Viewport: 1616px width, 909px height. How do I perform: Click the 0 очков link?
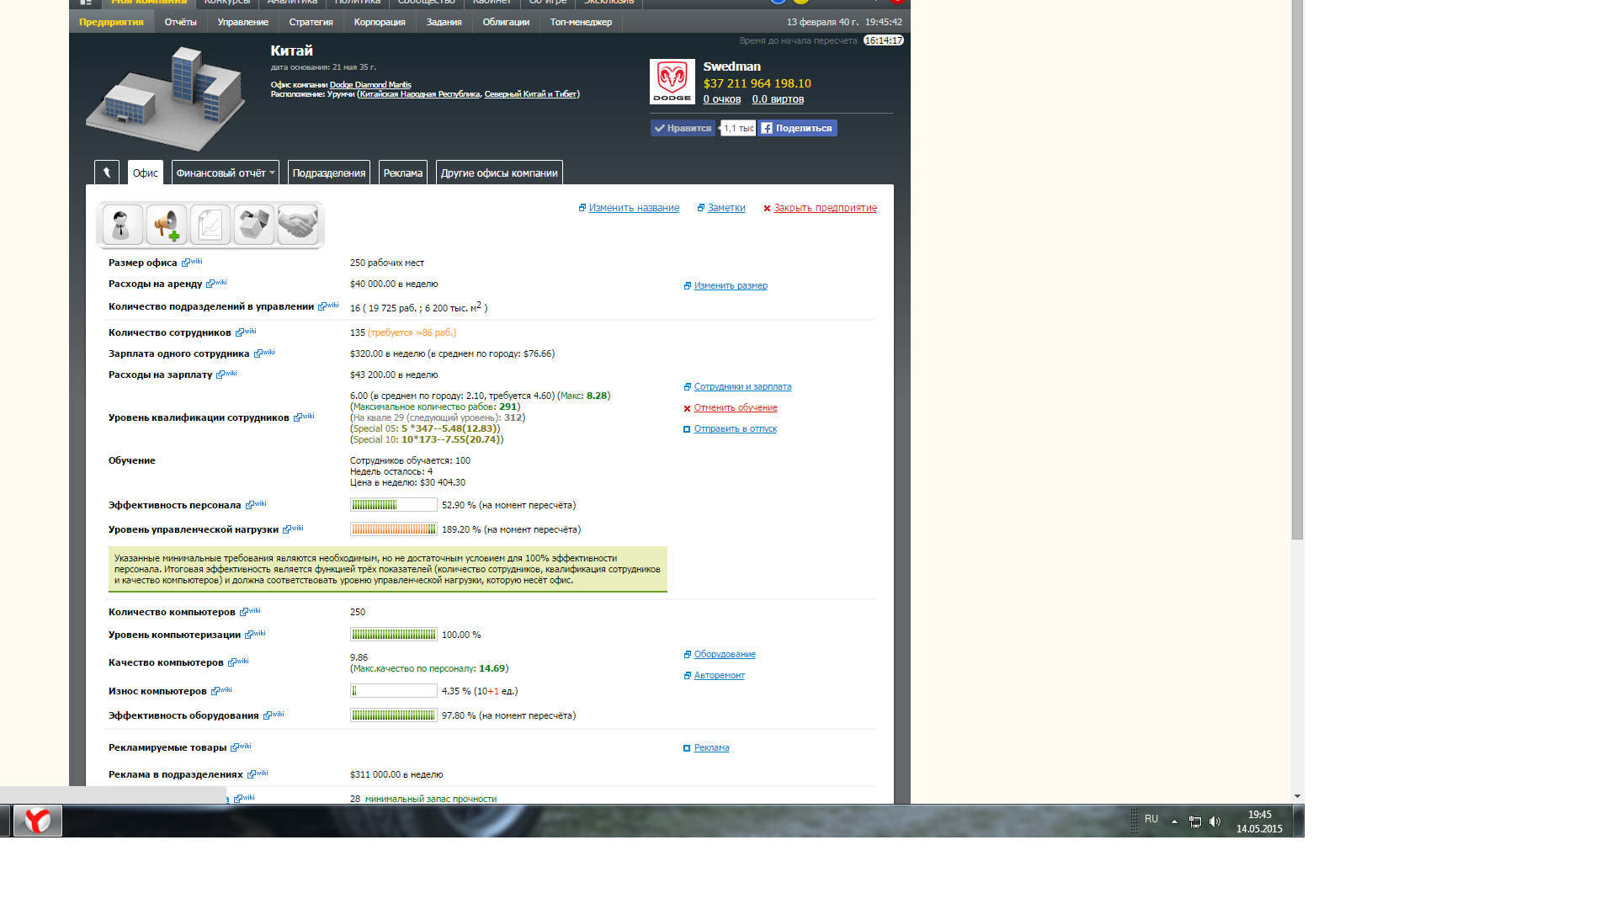(722, 99)
